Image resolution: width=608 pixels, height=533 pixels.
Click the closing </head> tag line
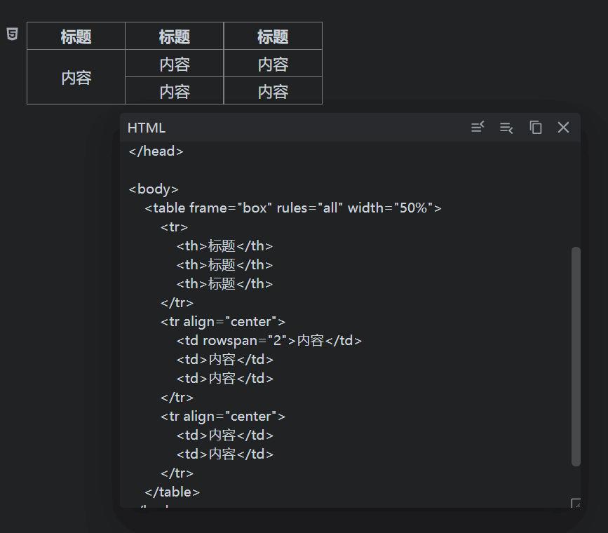tap(155, 151)
